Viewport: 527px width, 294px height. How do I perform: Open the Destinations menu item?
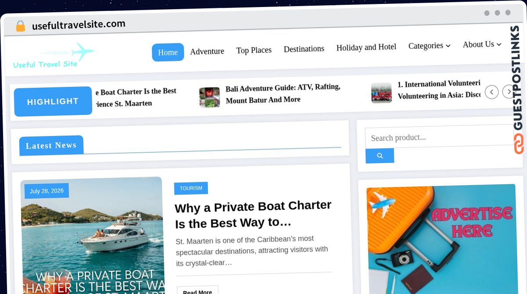304,49
